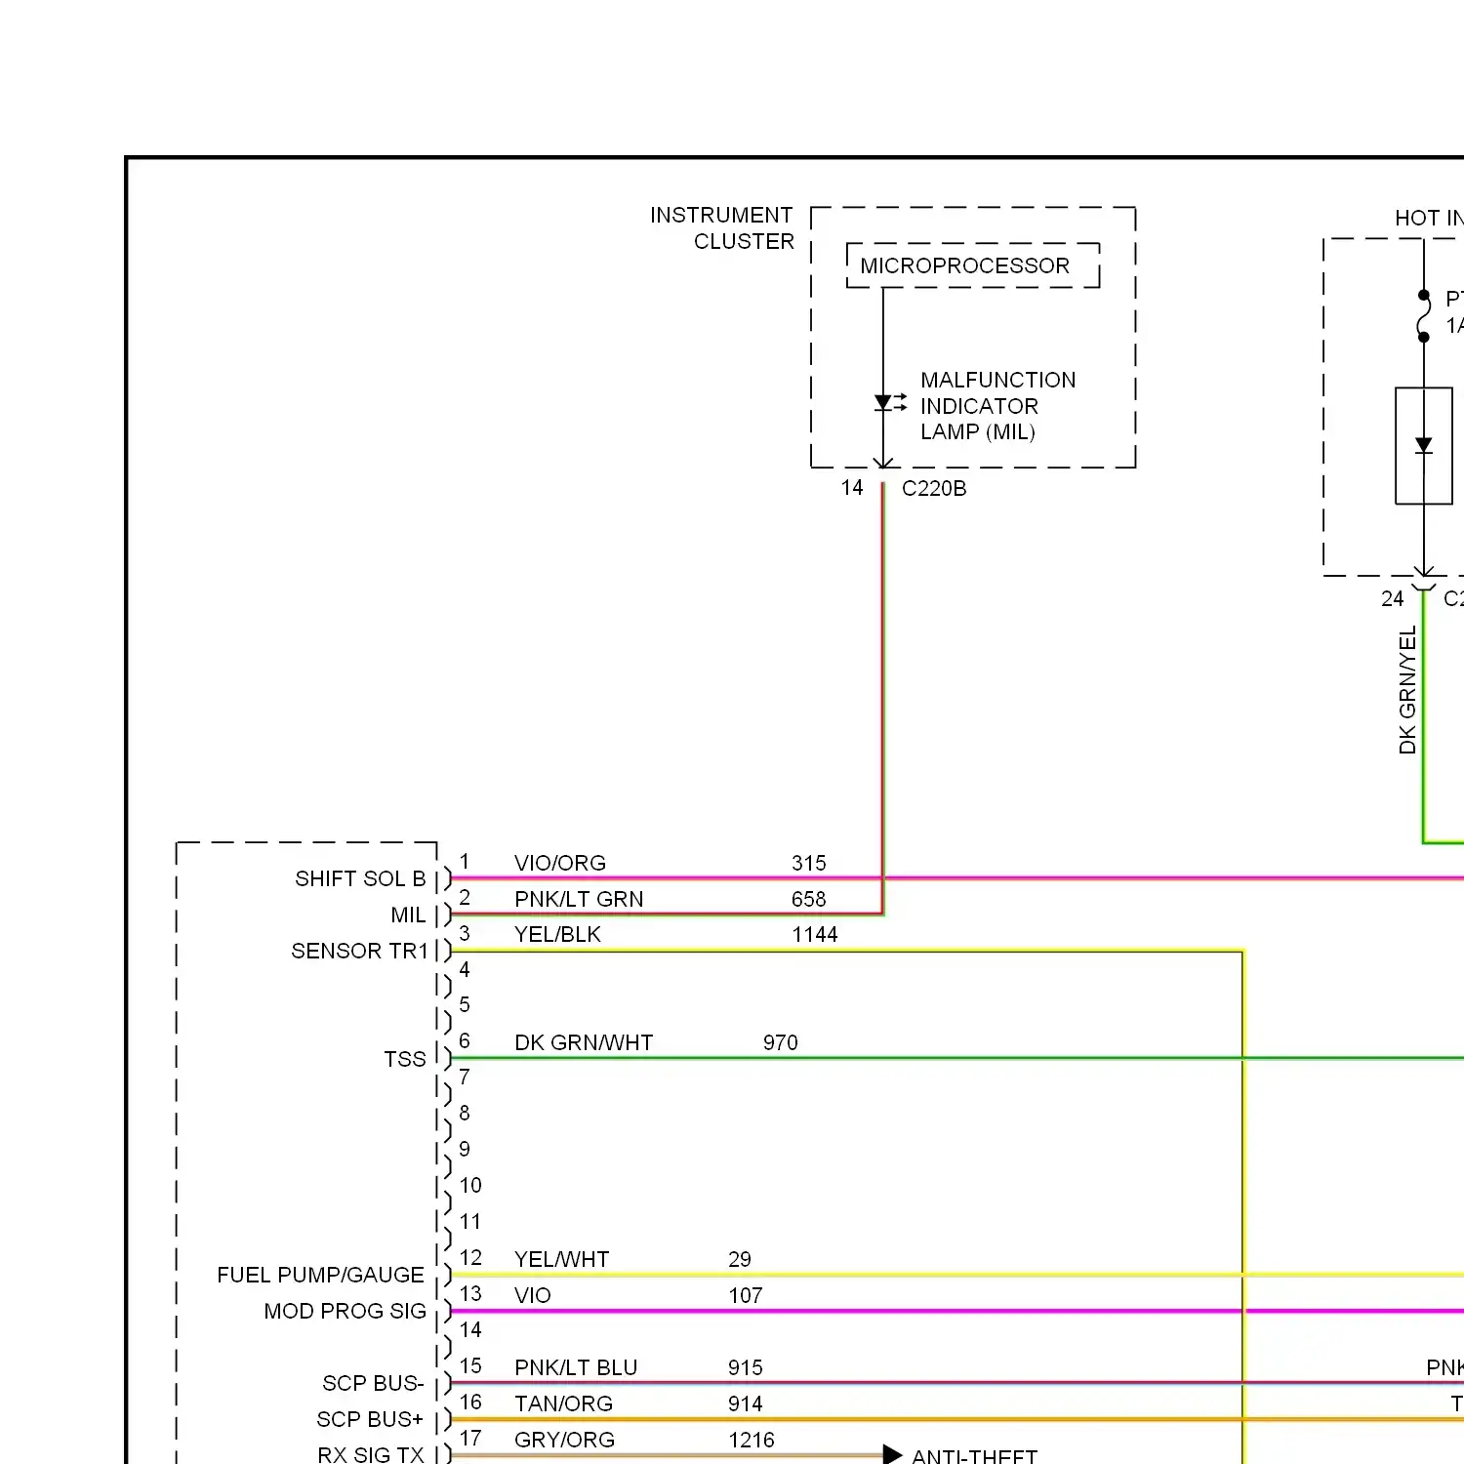This screenshot has height=1464, width=1464.
Task: Click the MOD PROG SIG pin label
Action: tap(345, 1311)
